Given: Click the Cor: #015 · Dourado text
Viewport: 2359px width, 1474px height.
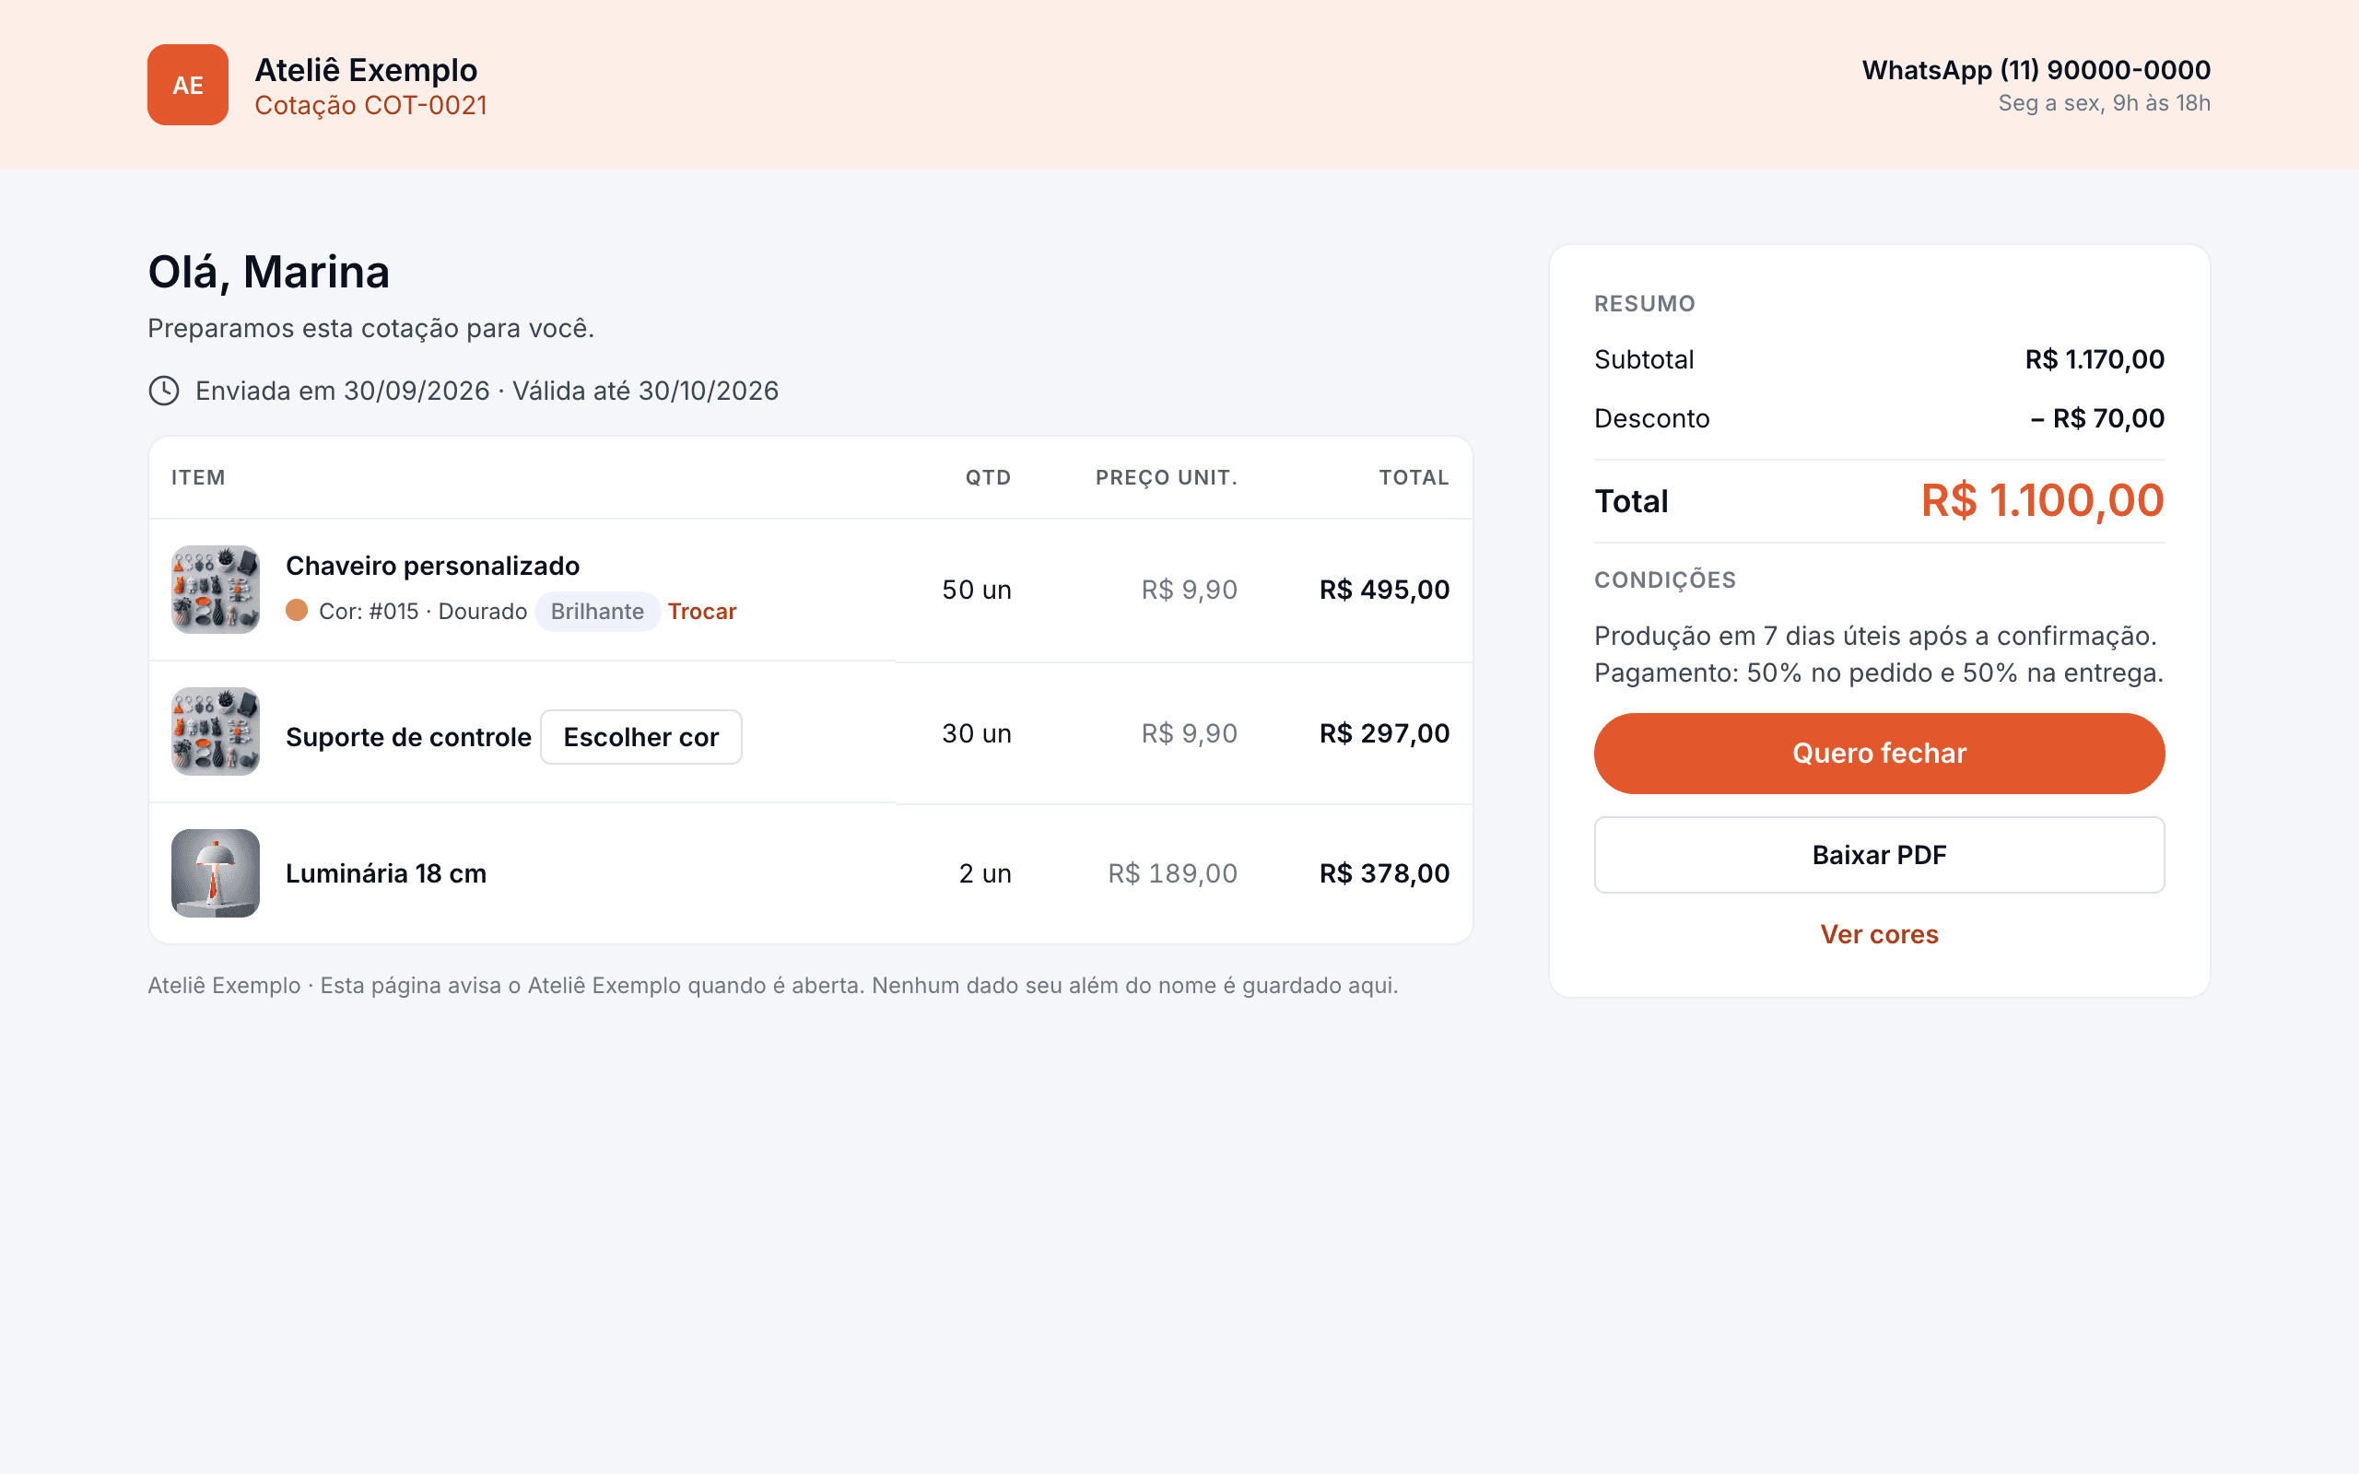Looking at the screenshot, I should point(423,611).
